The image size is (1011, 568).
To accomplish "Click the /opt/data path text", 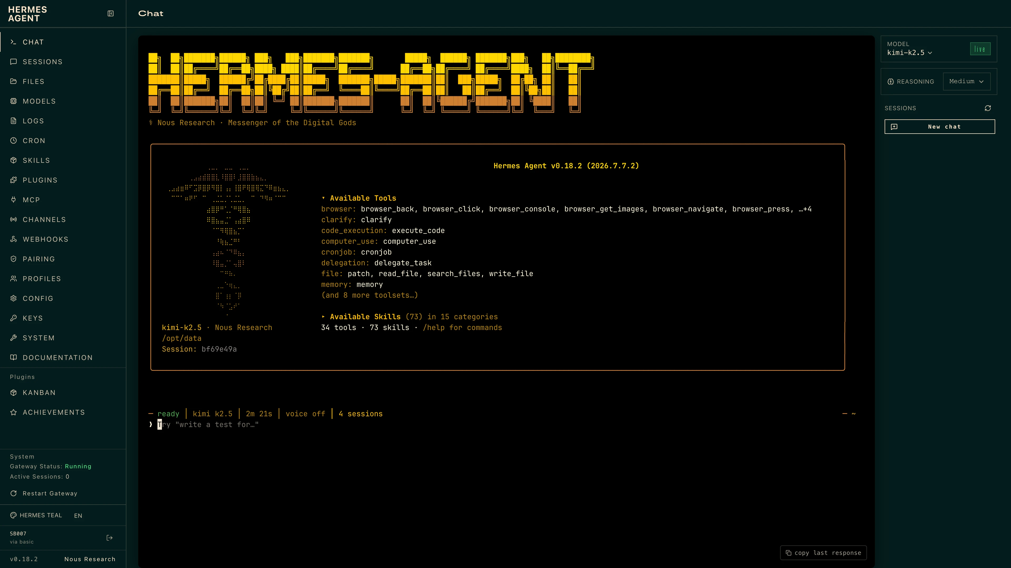I will (182, 338).
